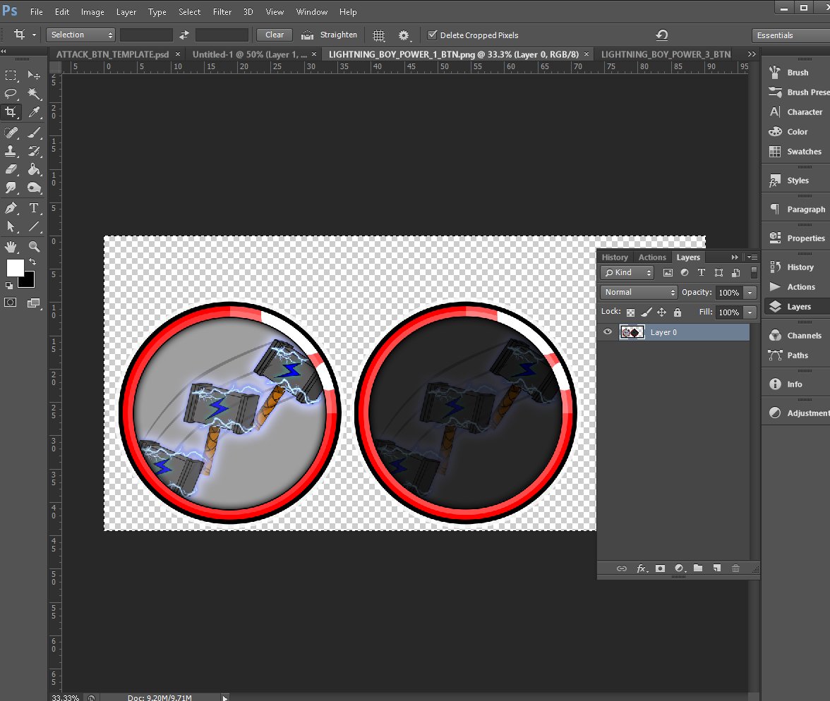
Task: Select the Move tool
Action: 34,75
